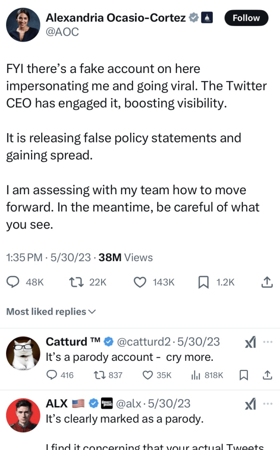The width and height of the screenshot is (280, 450).
Task: Click the Grok icon on ALX's reply
Action: pyautogui.click(x=250, y=404)
